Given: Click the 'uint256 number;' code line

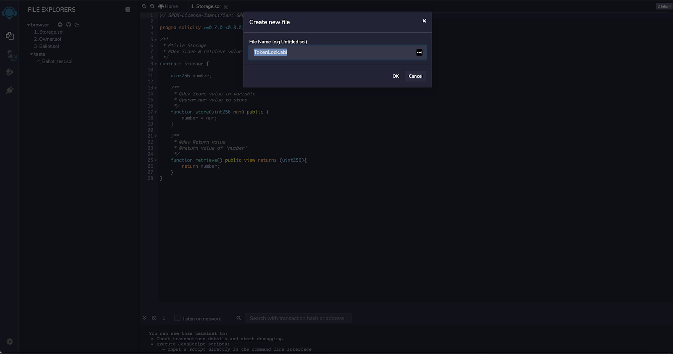Looking at the screenshot, I should pyautogui.click(x=191, y=76).
